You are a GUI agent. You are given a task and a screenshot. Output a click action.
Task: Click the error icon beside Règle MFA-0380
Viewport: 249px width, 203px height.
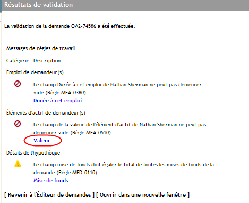(18, 84)
